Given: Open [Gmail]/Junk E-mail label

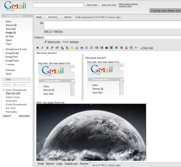Looking at the screenshot, I should (x=16, y=49).
